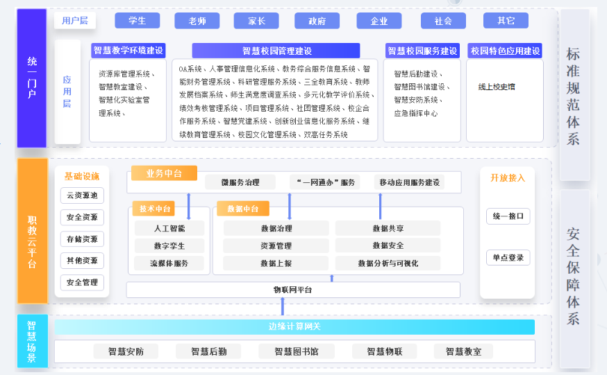This screenshot has width=607, height=375.
Task: Click the 物联网平台 bar
Action: tap(293, 289)
